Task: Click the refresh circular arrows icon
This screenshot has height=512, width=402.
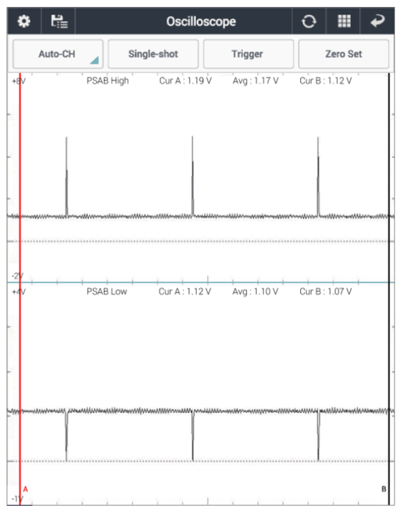Action: pyautogui.click(x=309, y=22)
